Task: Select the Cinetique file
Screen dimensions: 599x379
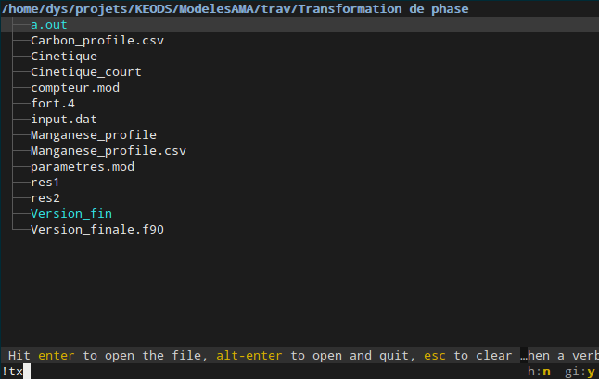Action: [64, 57]
